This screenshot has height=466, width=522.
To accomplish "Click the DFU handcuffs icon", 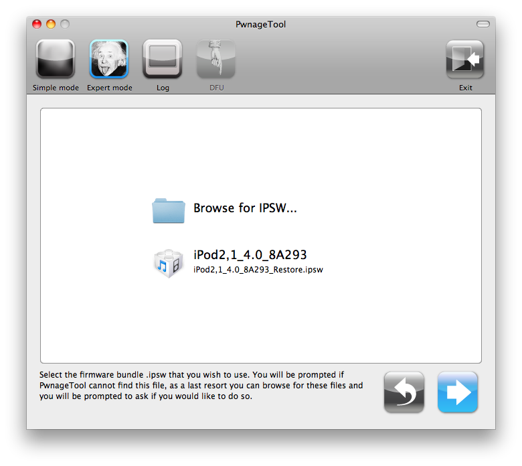I will coord(215,60).
